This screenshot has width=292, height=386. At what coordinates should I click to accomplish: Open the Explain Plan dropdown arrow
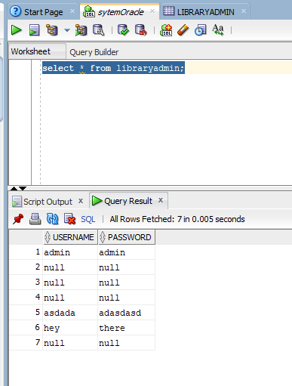point(66,30)
